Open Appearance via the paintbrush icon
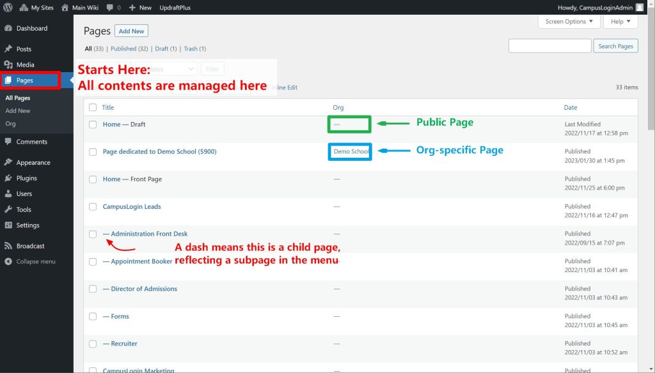 coord(8,162)
